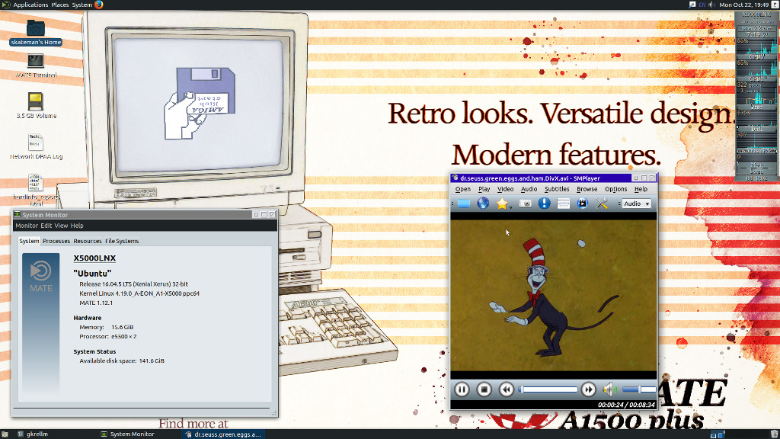Pause the video playback
Screen dimensions: 780x439
tap(462, 389)
